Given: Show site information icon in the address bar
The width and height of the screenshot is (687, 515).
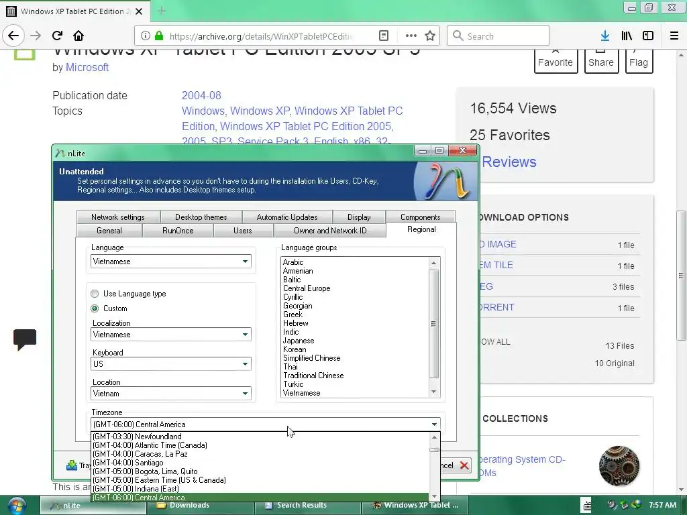Looking at the screenshot, I should [x=146, y=36].
